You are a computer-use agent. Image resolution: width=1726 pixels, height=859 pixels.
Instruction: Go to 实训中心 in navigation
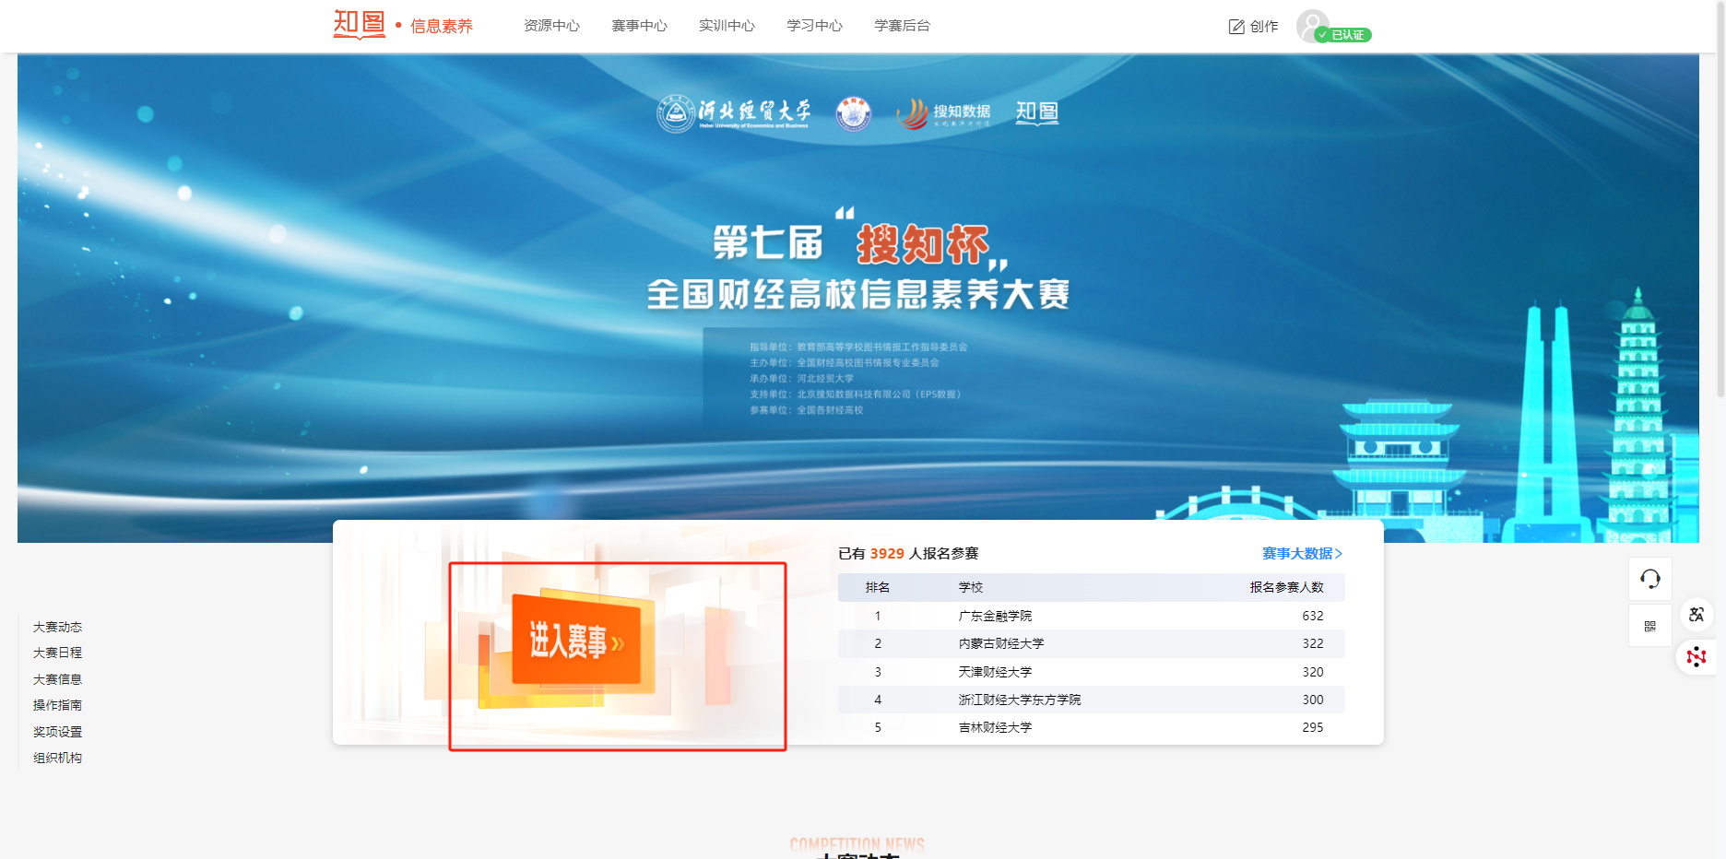(727, 26)
